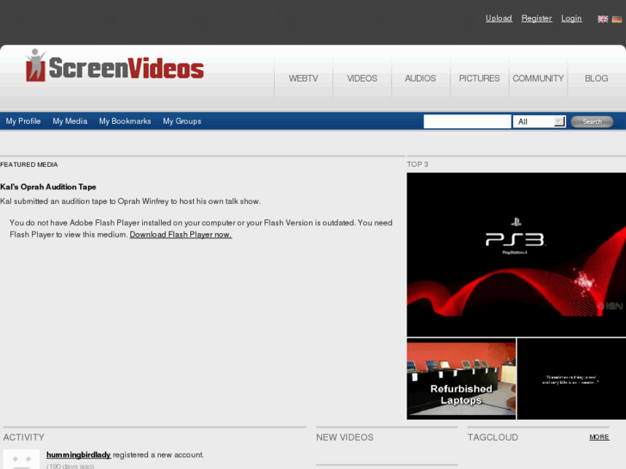Click the Kal submitted an audition tape description
626x469 pixels.
click(130, 201)
